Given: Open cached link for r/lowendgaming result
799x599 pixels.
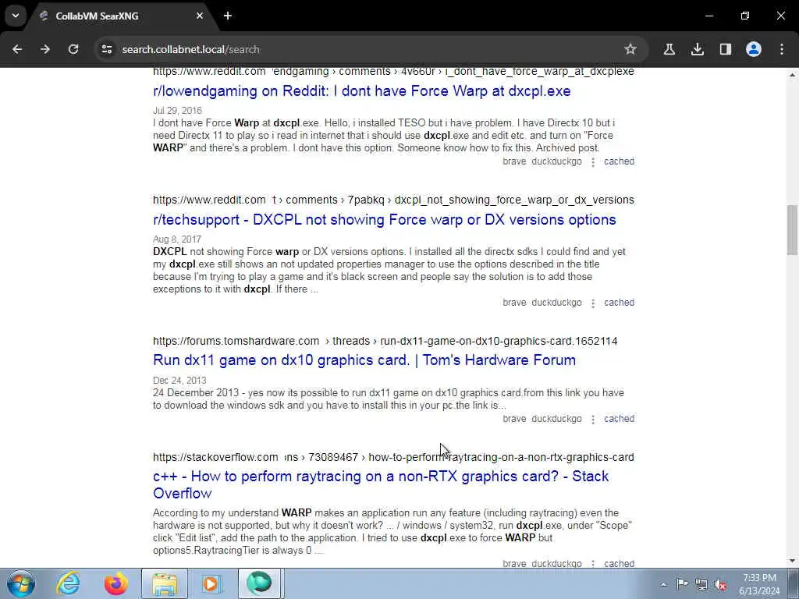Looking at the screenshot, I should [x=619, y=161].
